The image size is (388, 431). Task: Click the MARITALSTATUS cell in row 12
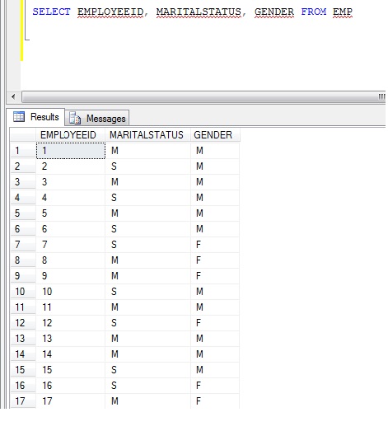click(147, 323)
